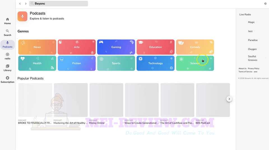Play the Soulful Grooves radio station
Viewport: 269px width, 150px height.
click(x=252, y=58)
